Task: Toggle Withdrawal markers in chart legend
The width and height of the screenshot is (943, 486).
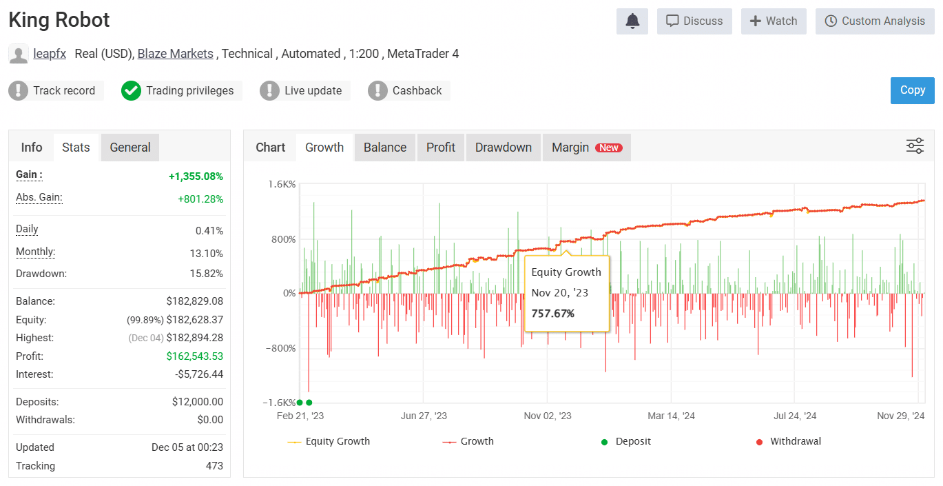Action: click(788, 441)
